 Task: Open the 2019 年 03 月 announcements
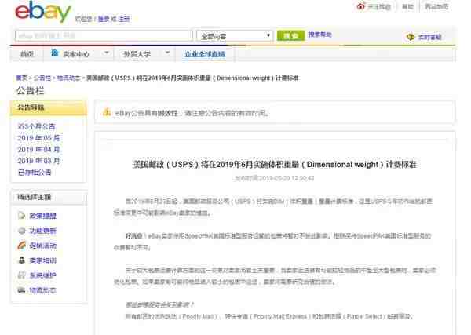pyautogui.click(x=38, y=161)
